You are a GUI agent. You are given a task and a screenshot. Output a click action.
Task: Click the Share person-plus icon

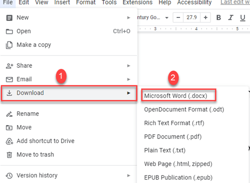tap(9, 66)
